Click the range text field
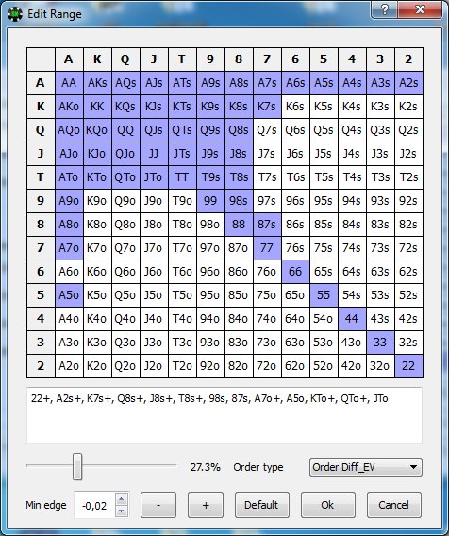The height and width of the screenshot is (536, 449). click(224, 415)
